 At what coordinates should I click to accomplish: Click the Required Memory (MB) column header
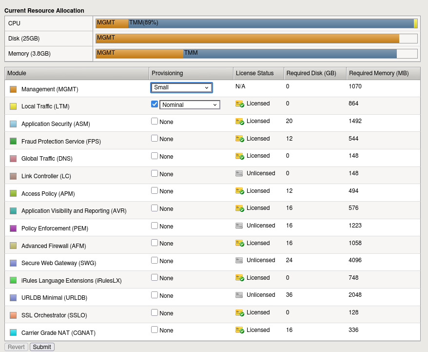click(x=383, y=73)
